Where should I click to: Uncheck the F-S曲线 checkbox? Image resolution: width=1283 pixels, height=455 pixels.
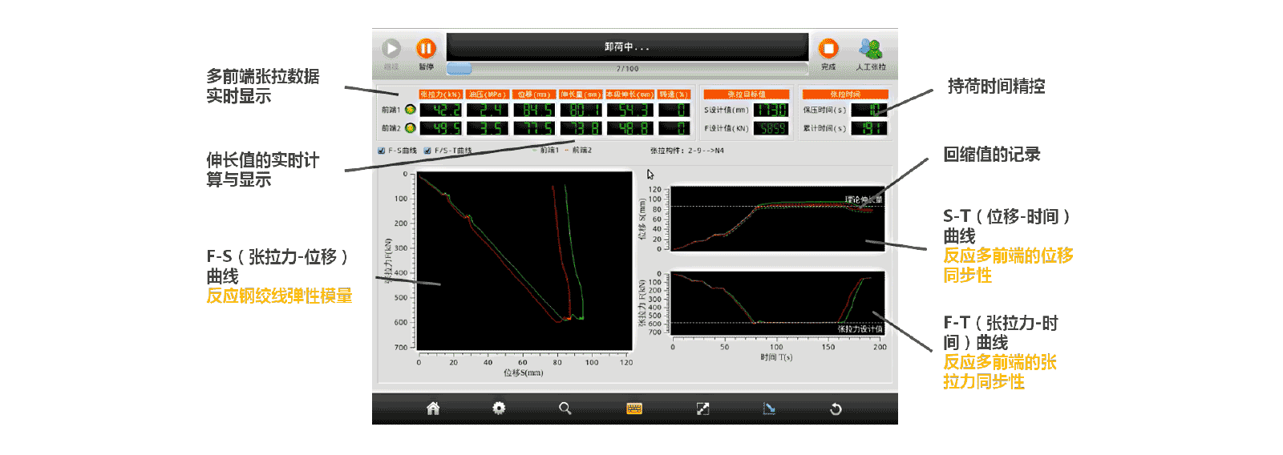click(382, 151)
